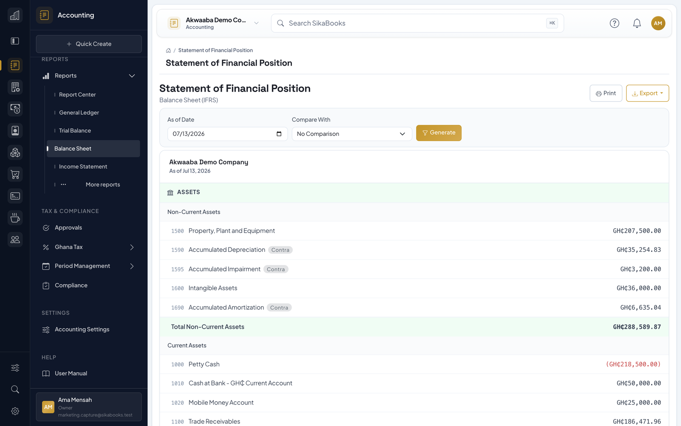This screenshot has width=681, height=426.
Task: Open the shopping cart module icon
Action: click(x=15, y=174)
